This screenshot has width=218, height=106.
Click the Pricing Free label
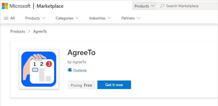81,85
